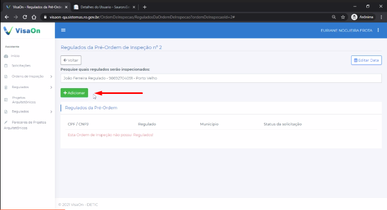Click the Início dashboard icon
Screen dimensions: 387x210
6,56
